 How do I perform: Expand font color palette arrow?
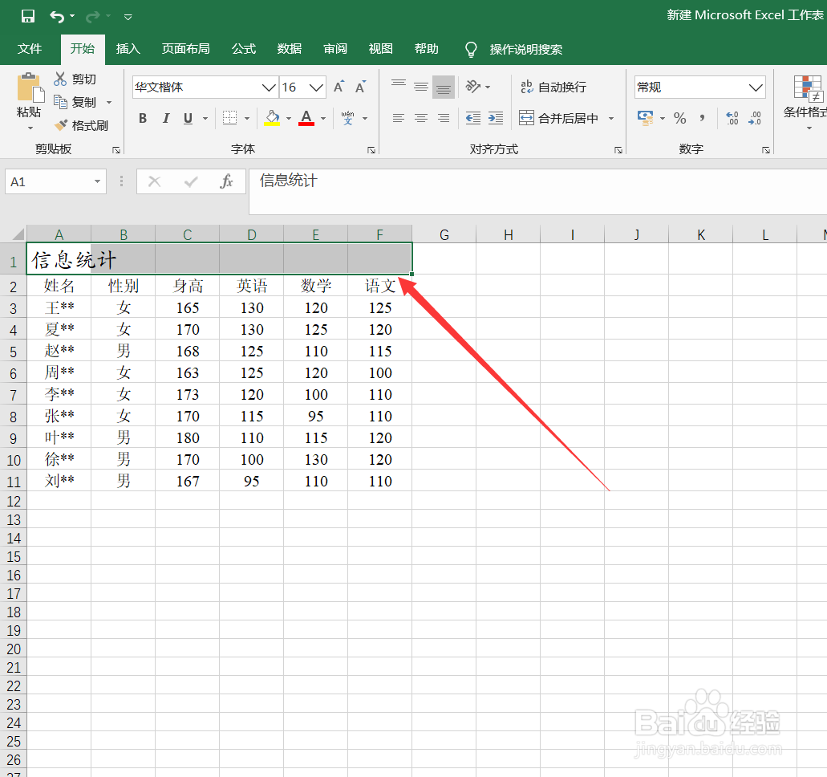[x=323, y=119]
